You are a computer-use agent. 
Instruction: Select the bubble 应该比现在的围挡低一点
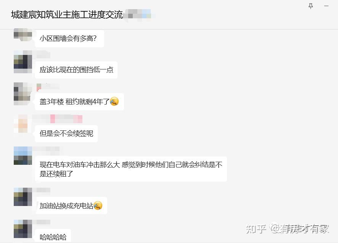coord(76,70)
